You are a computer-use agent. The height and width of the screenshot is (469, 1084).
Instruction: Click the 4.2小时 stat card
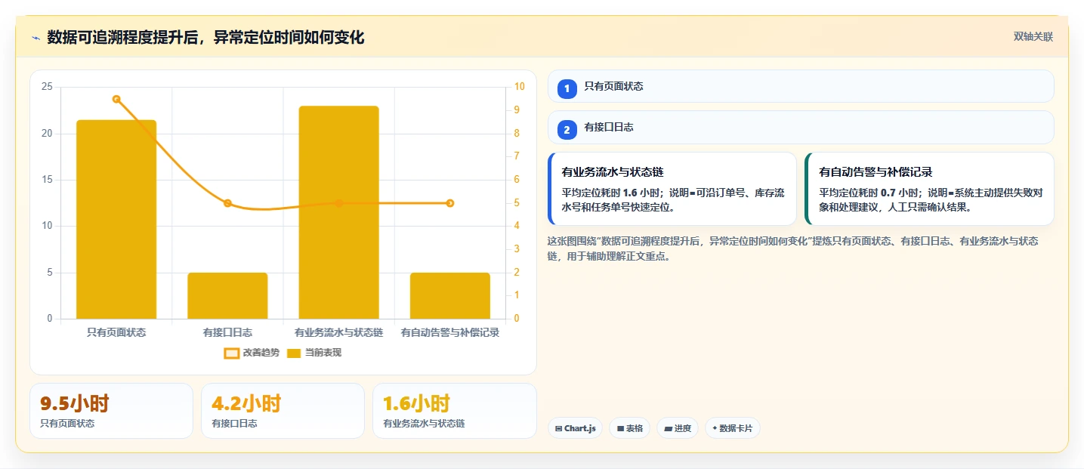click(x=283, y=411)
